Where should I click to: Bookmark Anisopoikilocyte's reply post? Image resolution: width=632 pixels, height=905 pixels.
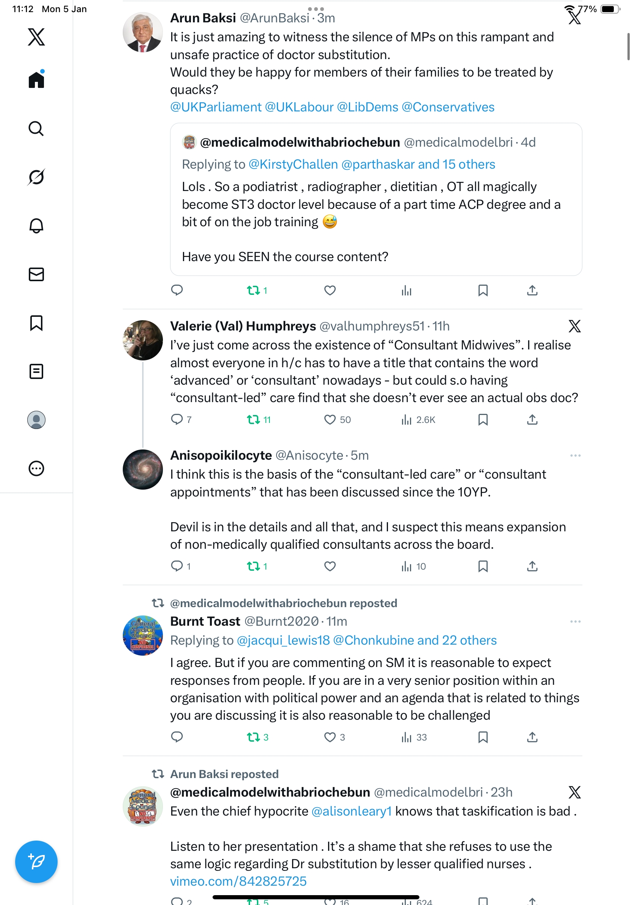click(x=483, y=567)
